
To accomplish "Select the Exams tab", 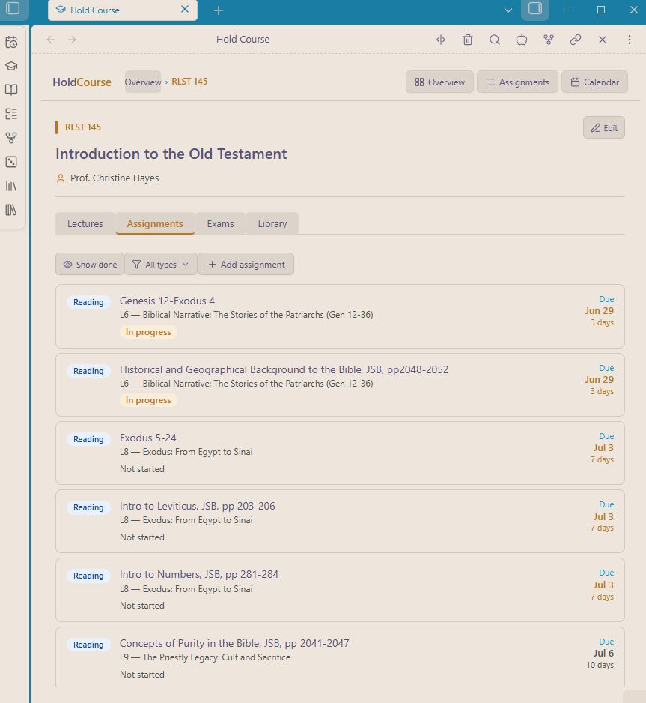I will click(220, 223).
